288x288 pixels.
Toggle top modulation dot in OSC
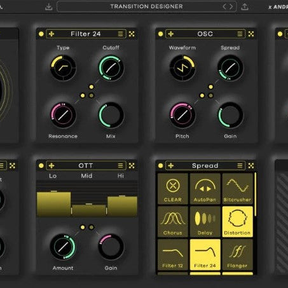coord(210,87)
